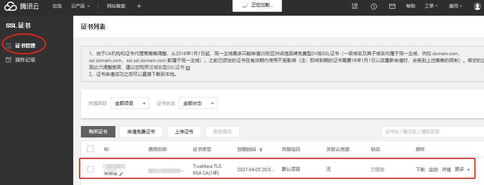Click the 下载 link in certificate row
This screenshot has width=484, height=185.
420,169
